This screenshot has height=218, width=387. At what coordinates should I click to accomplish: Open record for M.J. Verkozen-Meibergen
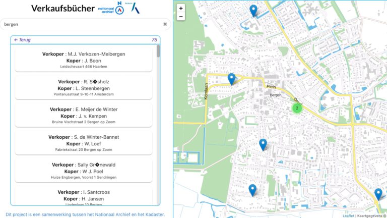pos(84,60)
